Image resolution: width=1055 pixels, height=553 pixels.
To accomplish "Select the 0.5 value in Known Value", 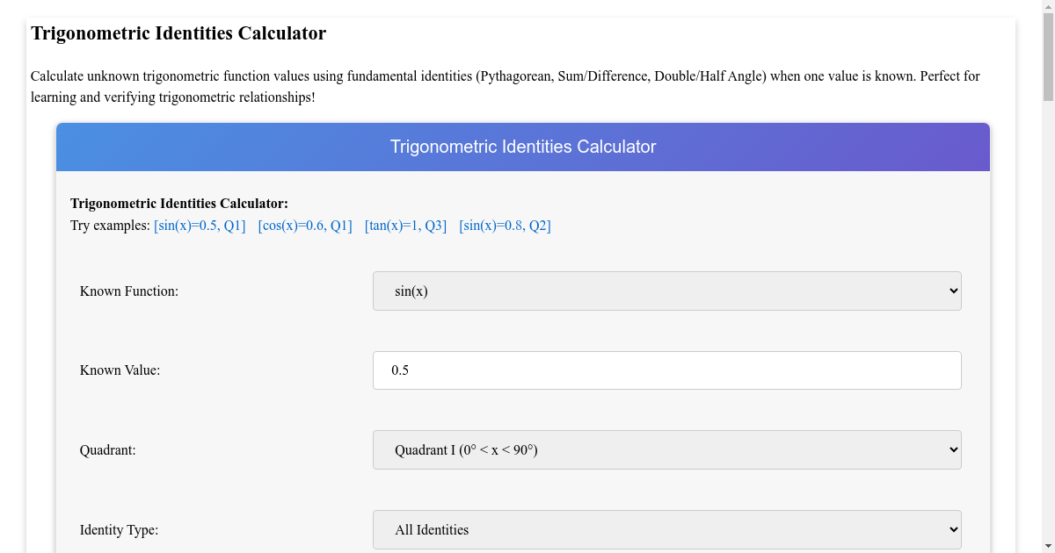I will [x=400, y=370].
